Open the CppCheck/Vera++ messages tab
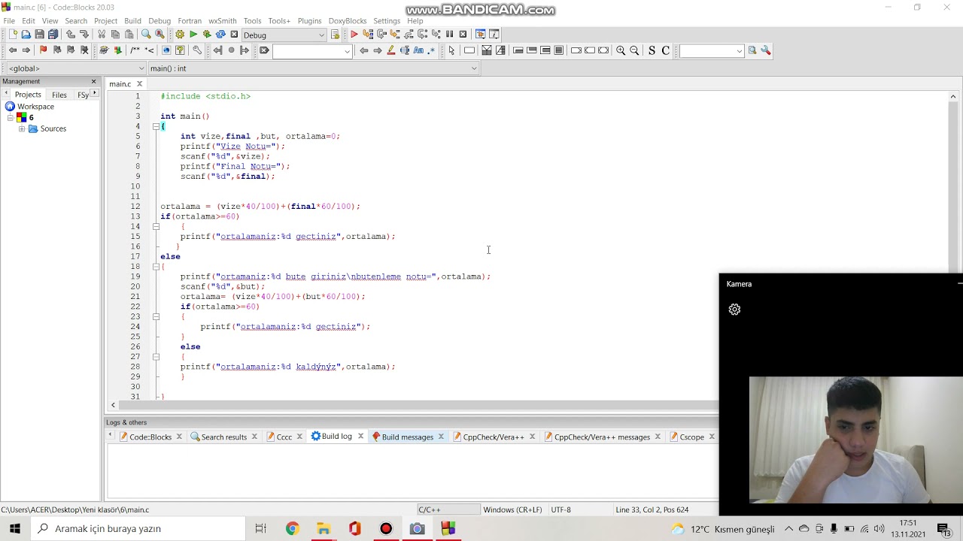963x541 pixels. (602, 437)
